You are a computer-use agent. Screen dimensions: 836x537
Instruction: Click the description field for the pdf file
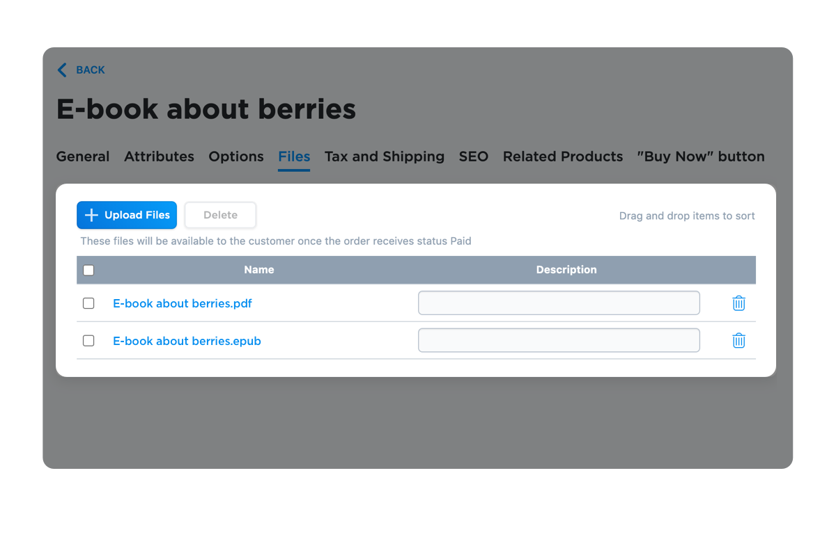coord(559,303)
